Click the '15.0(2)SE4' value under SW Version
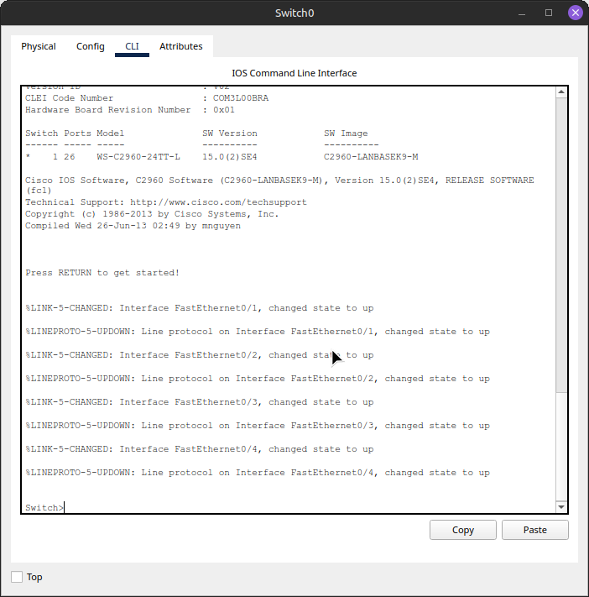The width and height of the screenshot is (589, 597). pyautogui.click(x=230, y=156)
